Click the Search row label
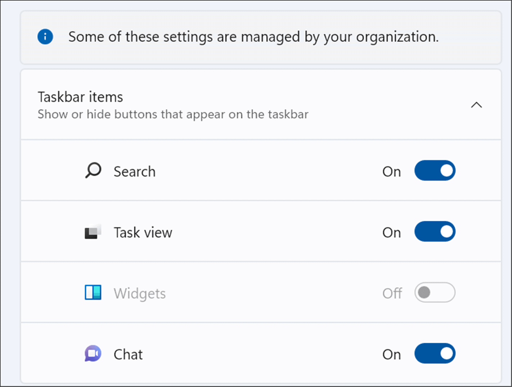Screen dimensions: 512x387 click(134, 172)
